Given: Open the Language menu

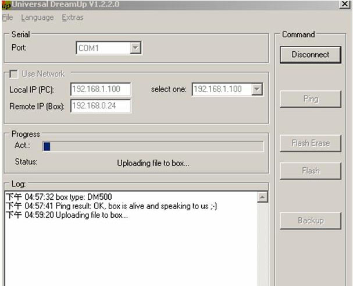Looking at the screenshot, I should 37,17.
